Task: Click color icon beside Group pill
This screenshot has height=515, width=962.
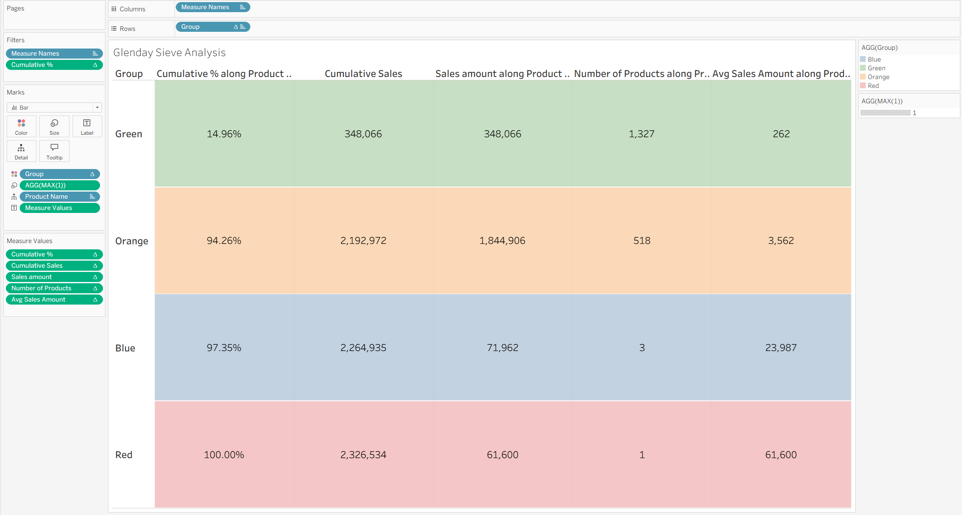Action: 14,174
